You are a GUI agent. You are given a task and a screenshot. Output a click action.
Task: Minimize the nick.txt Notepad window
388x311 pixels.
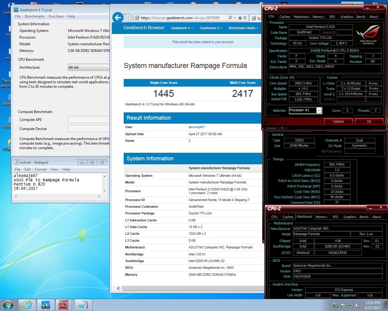(82, 162)
